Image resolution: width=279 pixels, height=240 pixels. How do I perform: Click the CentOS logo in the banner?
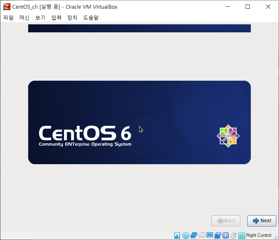pyautogui.click(x=228, y=136)
